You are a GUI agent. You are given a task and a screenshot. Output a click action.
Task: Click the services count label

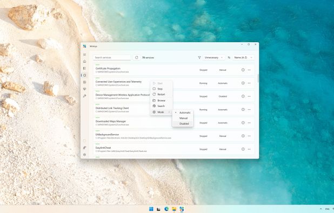click(148, 57)
